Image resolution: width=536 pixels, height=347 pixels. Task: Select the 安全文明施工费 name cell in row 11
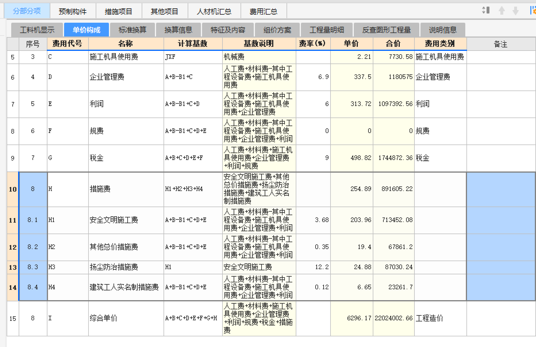coord(126,220)
